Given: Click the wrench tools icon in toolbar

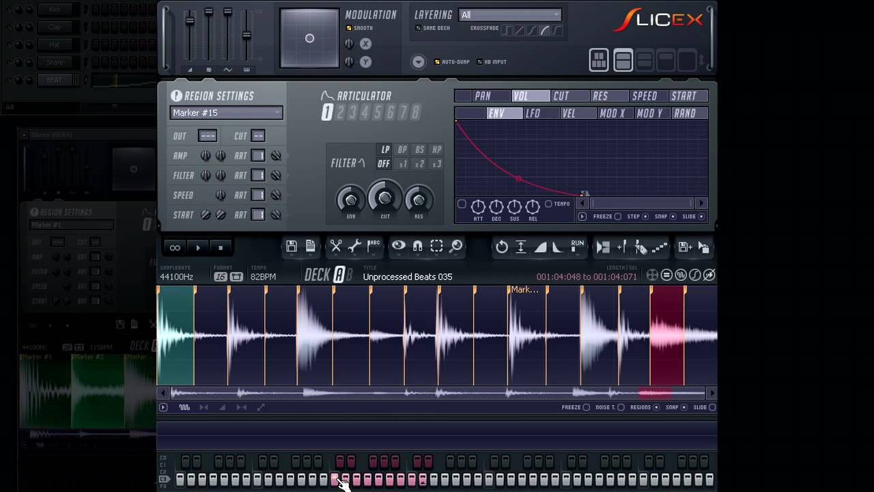Looking at the screenshot, I should tap(354, 247).
